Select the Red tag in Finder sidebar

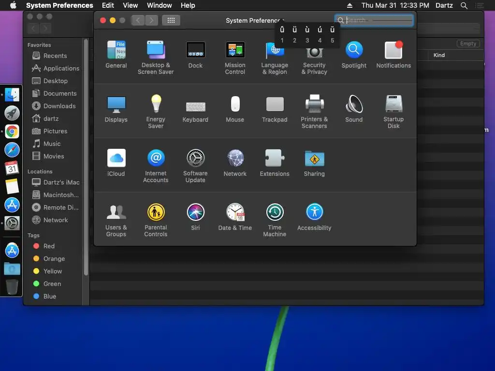[44, 246]
